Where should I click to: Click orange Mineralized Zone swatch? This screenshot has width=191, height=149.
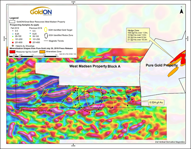pos(42,52)
